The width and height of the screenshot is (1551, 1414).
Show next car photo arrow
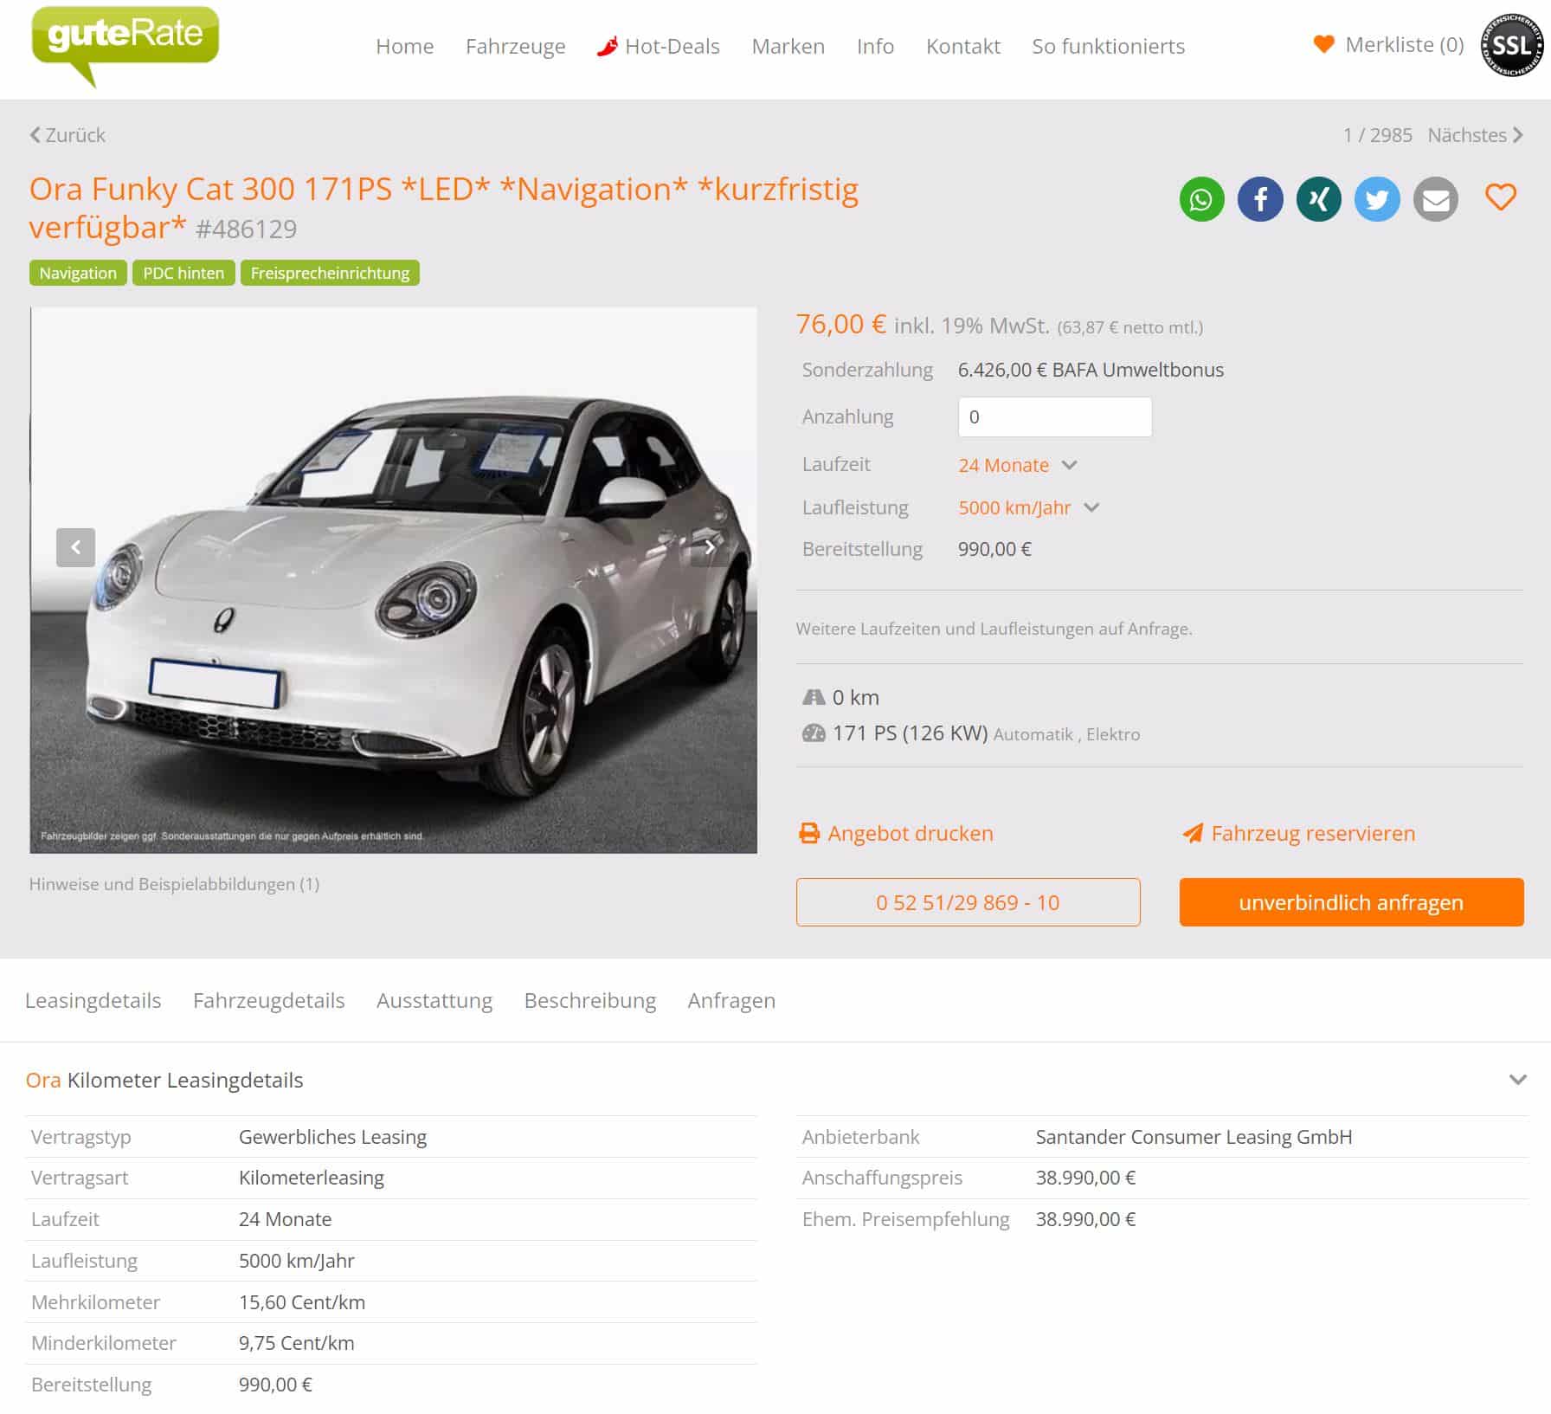[x=710, y=547]
